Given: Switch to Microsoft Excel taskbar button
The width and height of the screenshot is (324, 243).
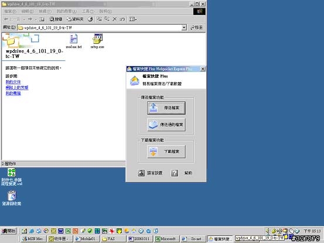Looking at the screenshot, I should pyautogui.click(x=166, y=239).
